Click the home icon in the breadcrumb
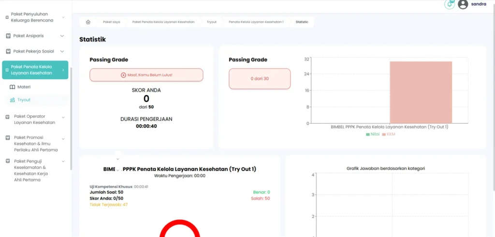Viewport: 495px width, 237px height. pos(88,22)
